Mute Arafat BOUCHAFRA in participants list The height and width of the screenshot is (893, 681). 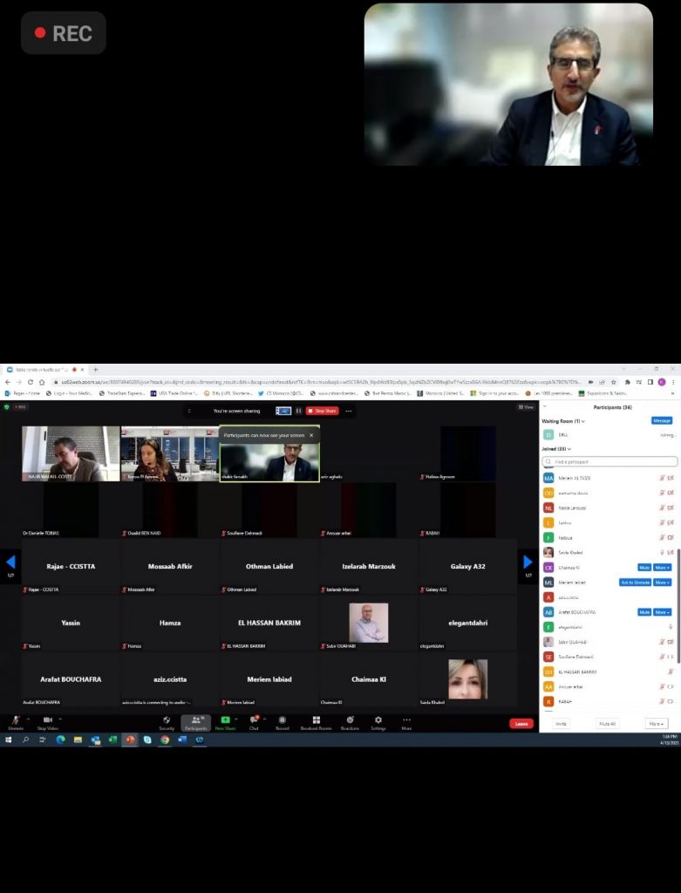644,611
